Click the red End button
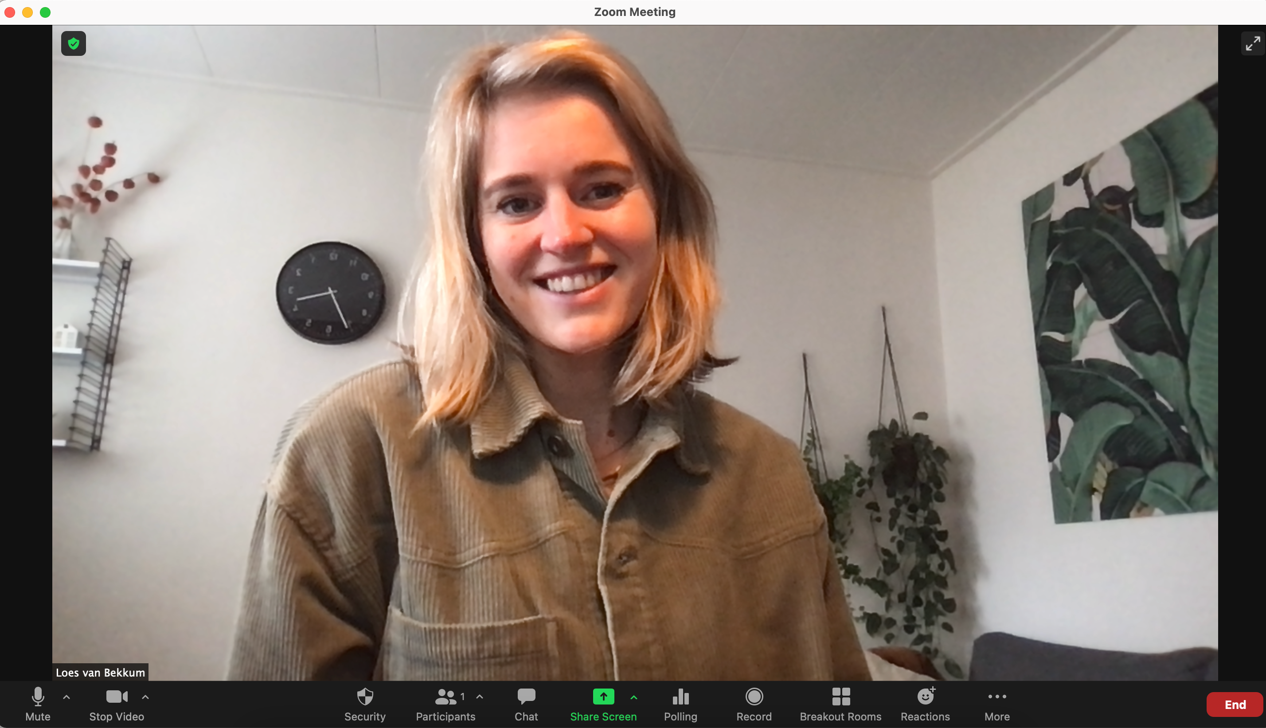Image resolution: width=1266 pixels, height=728 pixels. [x=1235, y=705]
